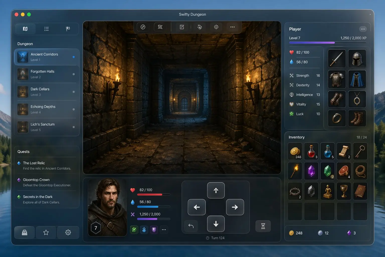This screenshot has width=385, height=257.
Task: Expand more status effects ellipsis
Action: (164, 230)
